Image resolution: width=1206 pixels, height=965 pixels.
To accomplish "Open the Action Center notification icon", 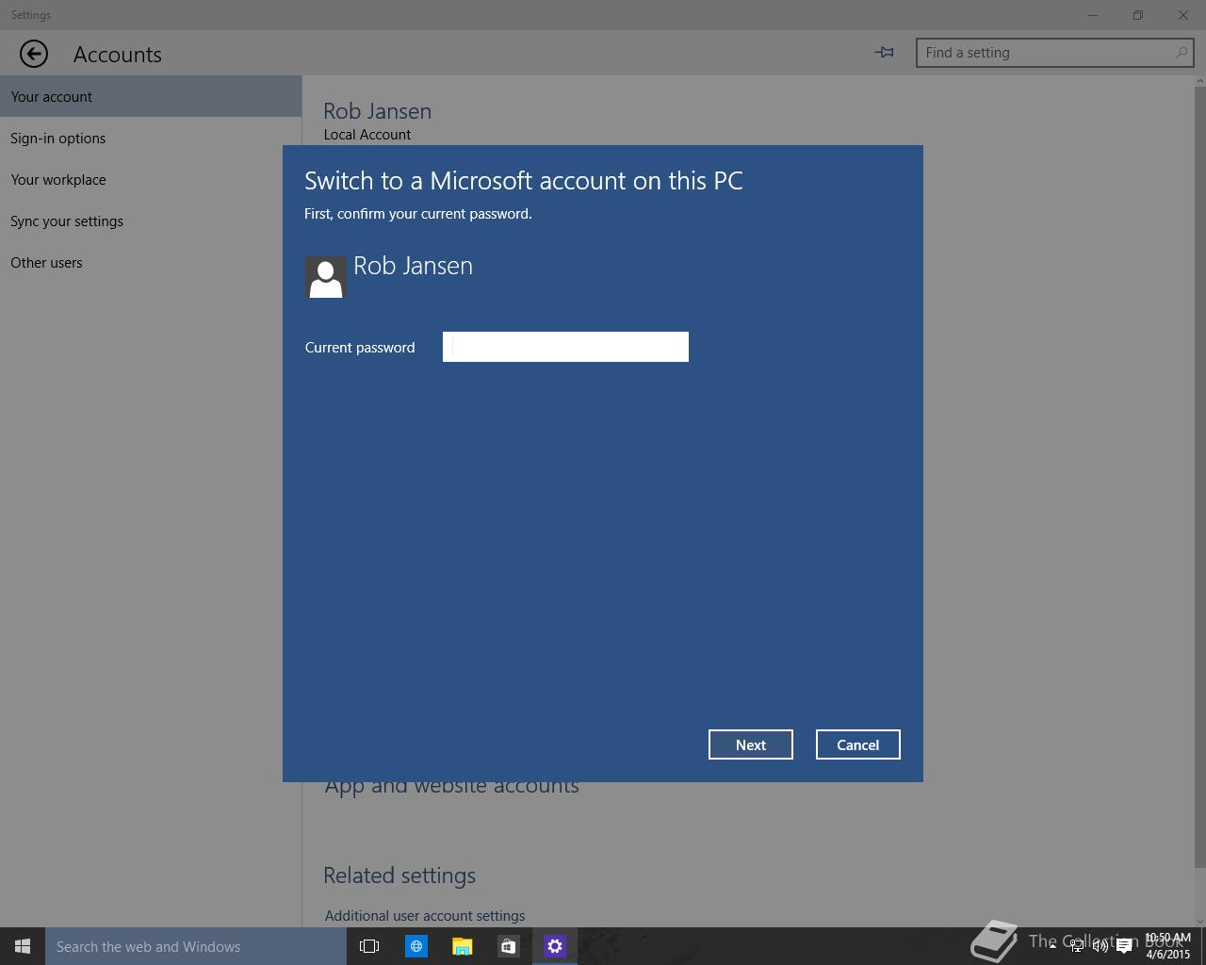I will 1124,946.
